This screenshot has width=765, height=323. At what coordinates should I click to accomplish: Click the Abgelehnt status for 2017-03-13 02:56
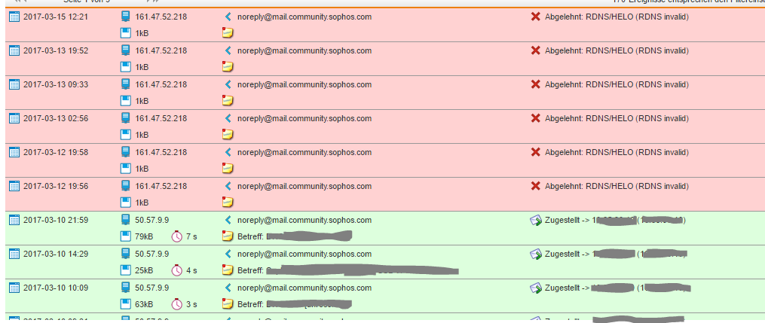[x=617, y=118]
